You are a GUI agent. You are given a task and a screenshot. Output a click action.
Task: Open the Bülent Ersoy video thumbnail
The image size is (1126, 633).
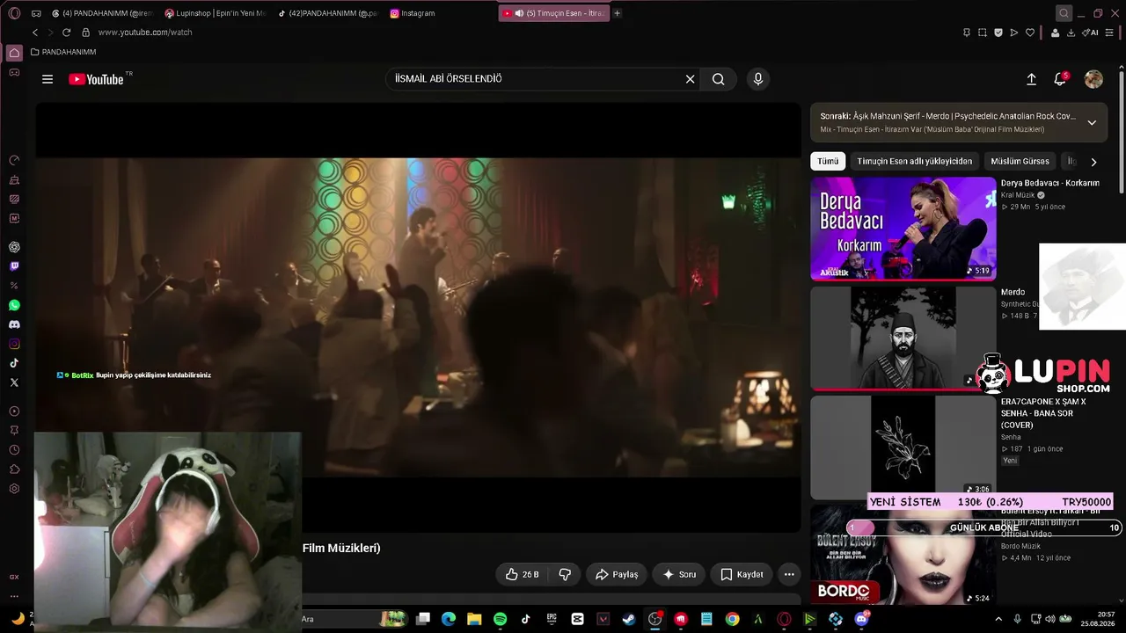tap(903, 555)
